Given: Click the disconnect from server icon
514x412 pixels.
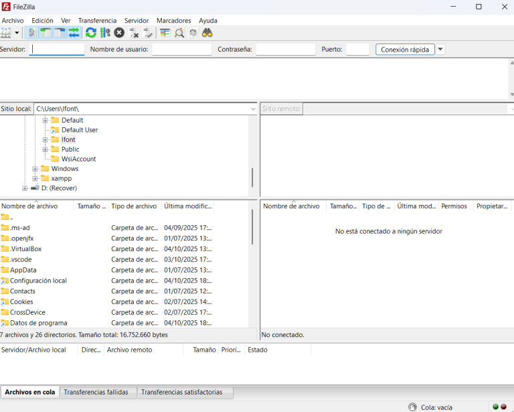Looking at the screenshot, I should pos(134,33).
